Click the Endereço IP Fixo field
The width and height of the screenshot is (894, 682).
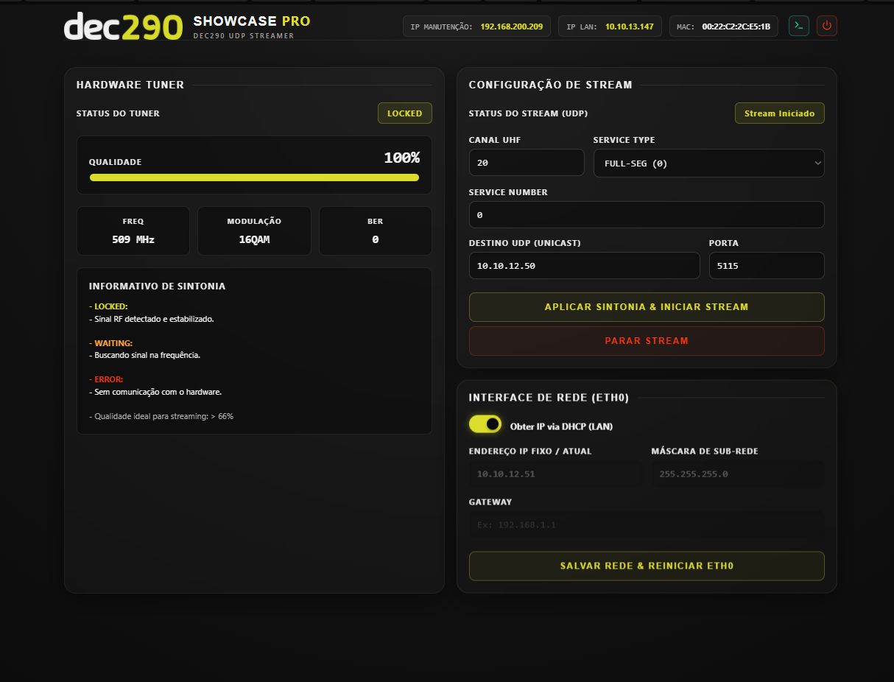click(x=556, y=474)
